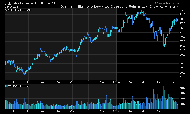Select the 'High 79.79' value

pos(86,7)
